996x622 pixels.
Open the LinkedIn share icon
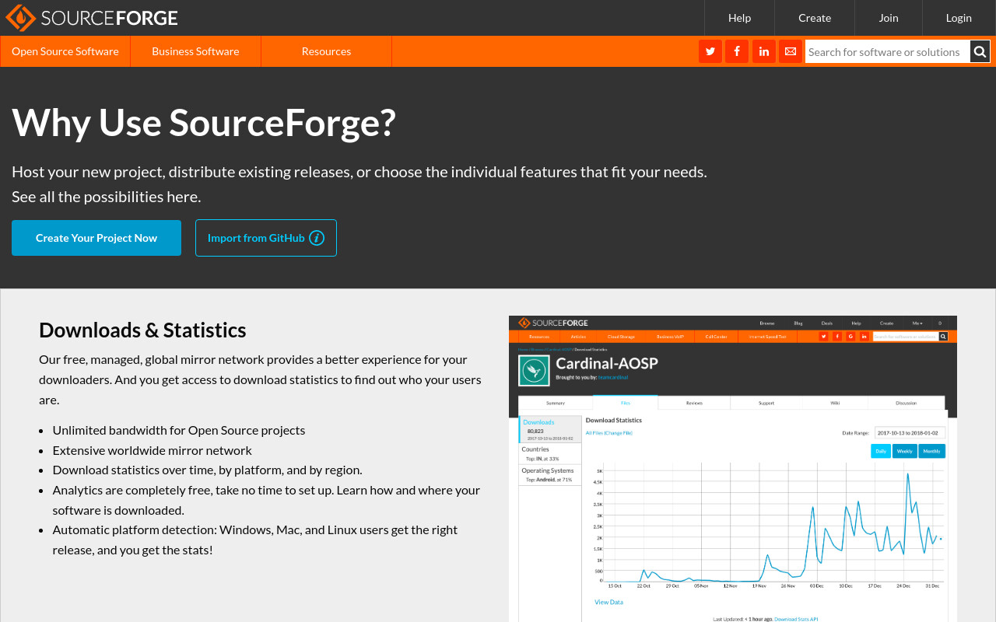tap(763, 51)
